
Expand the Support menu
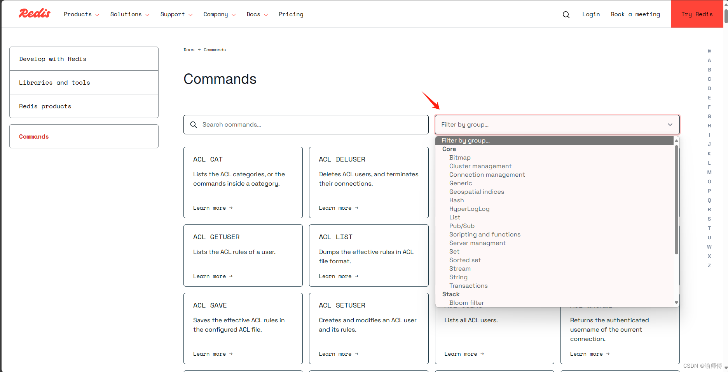click(176, 14)
